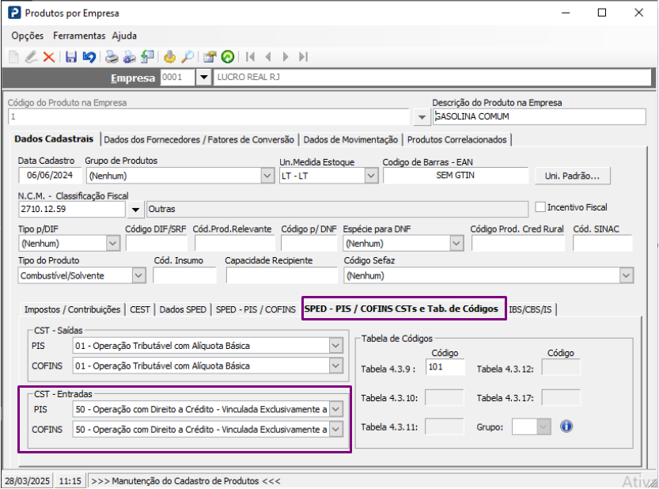Toggle the Incentivo Fiscal checkbox
The height and width of the screenshot is (489, 659).
pyautogui.click(x=540, y=207)
